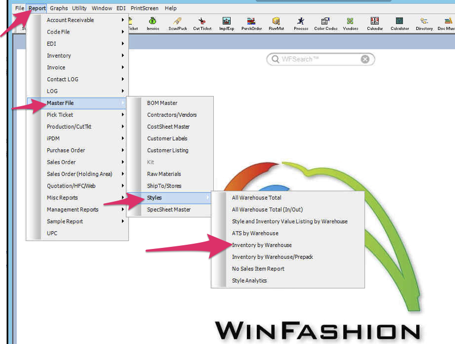Expand Invoice submenu in Report menu
This screenshot has width=455, height=344.
point(77,68)
